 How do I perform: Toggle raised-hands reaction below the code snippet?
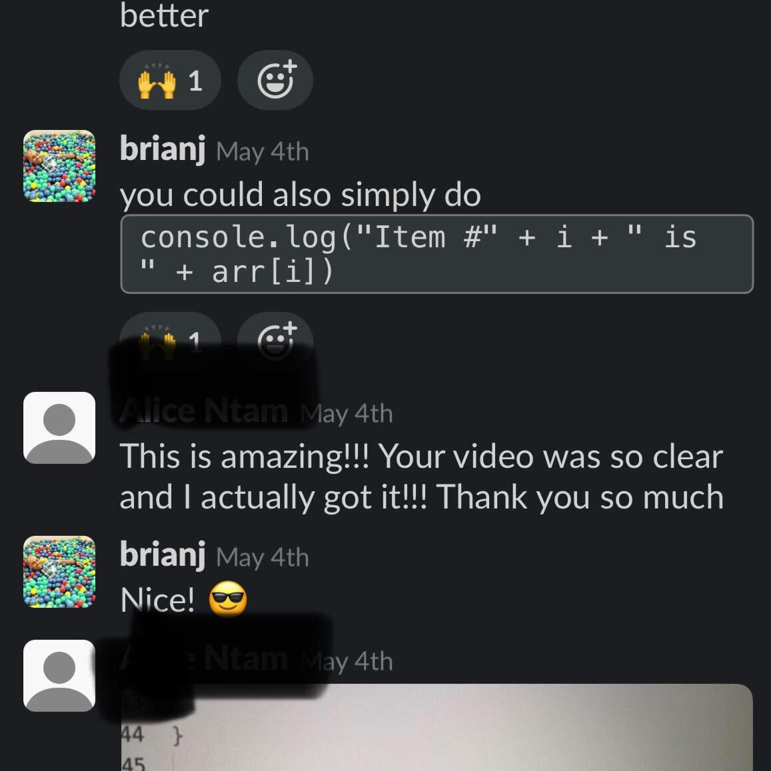point(170,339)
